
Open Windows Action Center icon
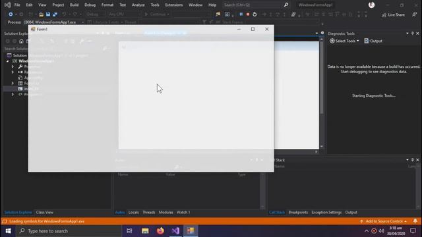point(413,231)
